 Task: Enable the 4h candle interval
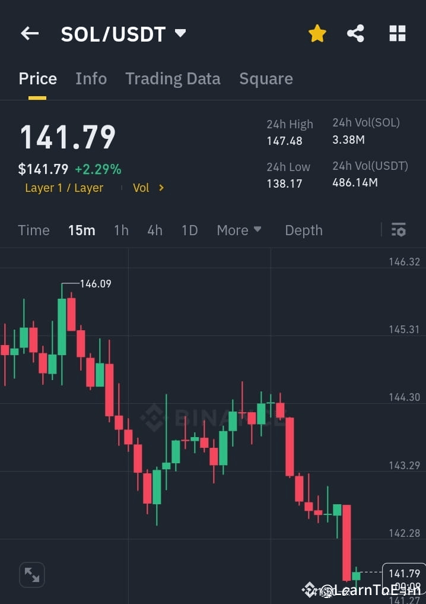click(x=154, y=230)
